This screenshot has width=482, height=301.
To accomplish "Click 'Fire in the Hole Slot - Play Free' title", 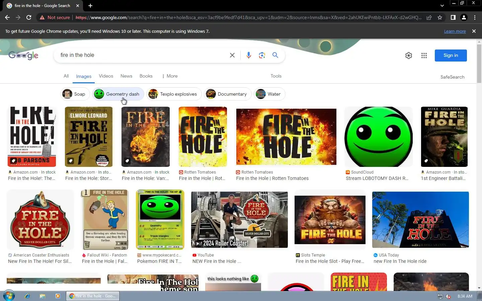I will [x=330, y=261].
